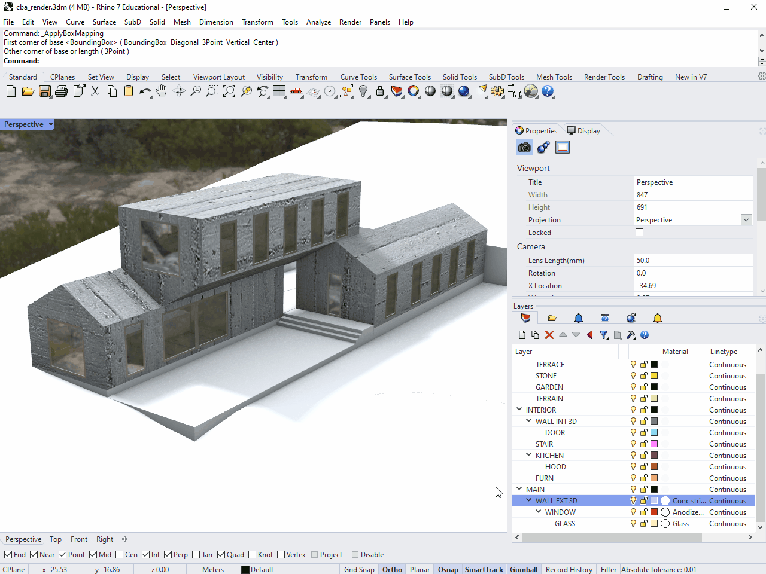This screenshot has width=766, height=574.
Task: Disable the Quad osnap checkbox
Action: point(221,555)
